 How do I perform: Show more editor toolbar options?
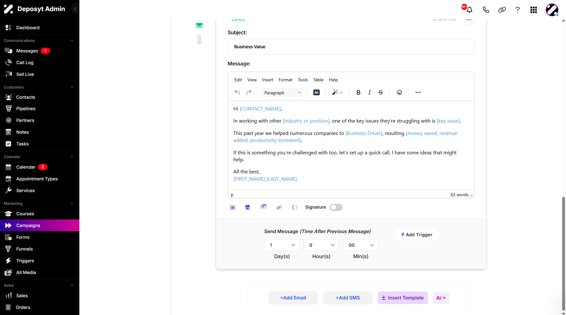(418, 92)
